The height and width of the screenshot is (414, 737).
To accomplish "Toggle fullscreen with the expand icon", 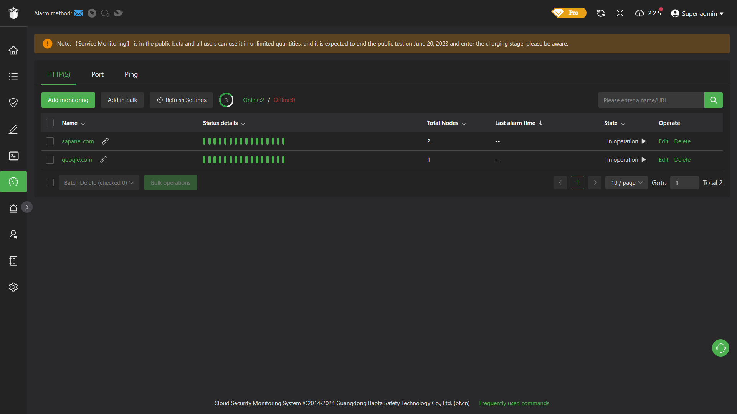I will point(620,13).
